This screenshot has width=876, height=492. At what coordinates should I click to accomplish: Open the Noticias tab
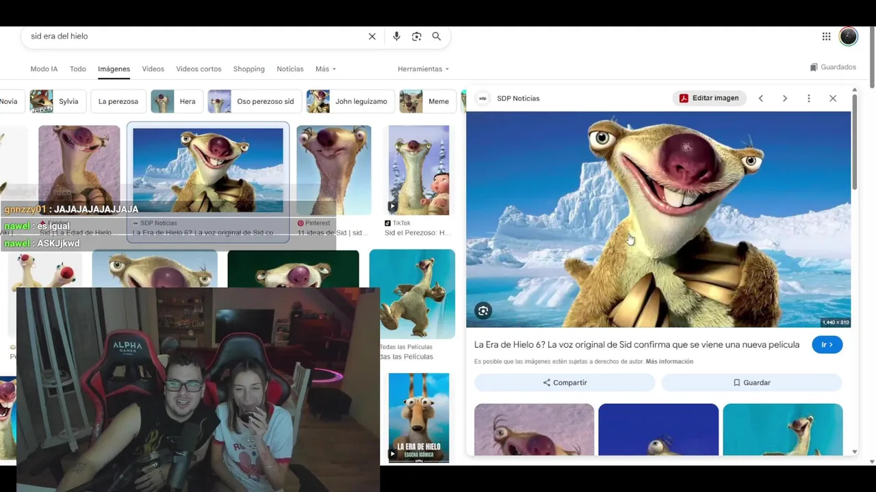tap(290, 69)
